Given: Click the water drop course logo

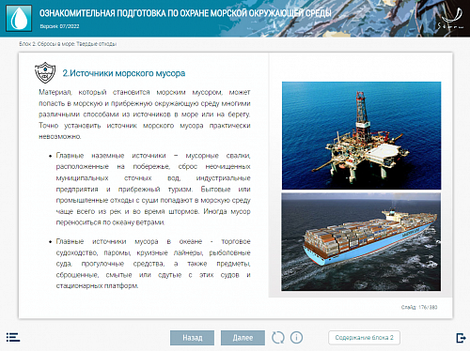Looking at the screenshot, I should 19,18.
